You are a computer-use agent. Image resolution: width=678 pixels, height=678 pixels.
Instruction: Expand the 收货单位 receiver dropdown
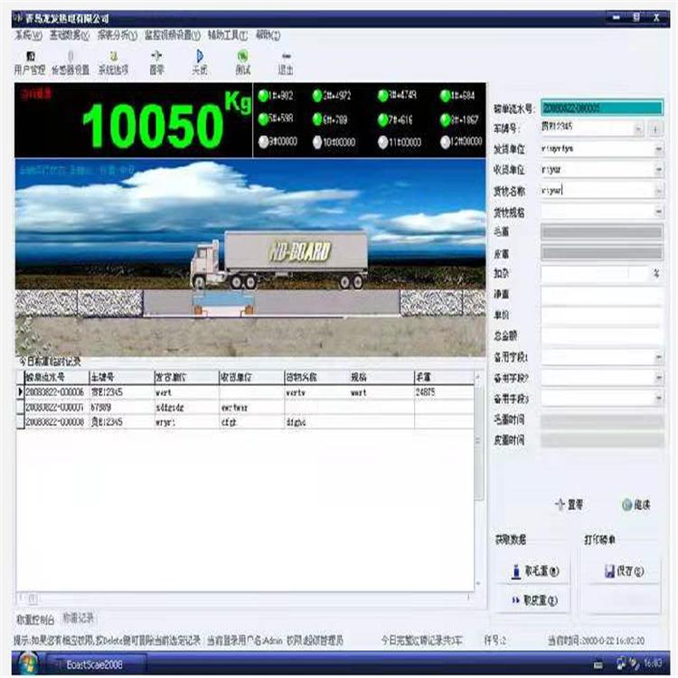[657, 169]
